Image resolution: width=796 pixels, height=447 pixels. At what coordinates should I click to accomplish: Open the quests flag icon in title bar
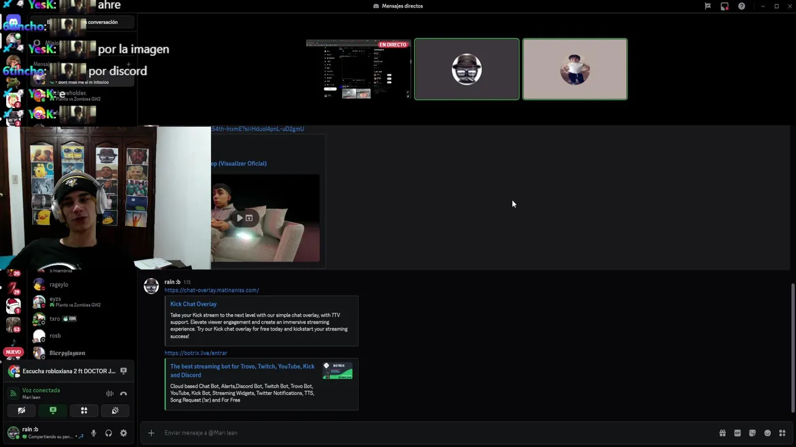tap(708, 6)
